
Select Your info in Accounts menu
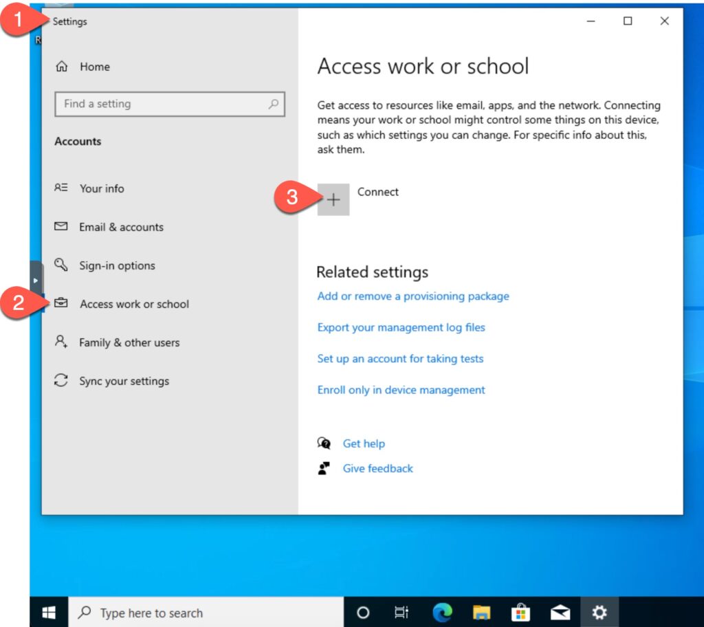(x=102, y=188)
